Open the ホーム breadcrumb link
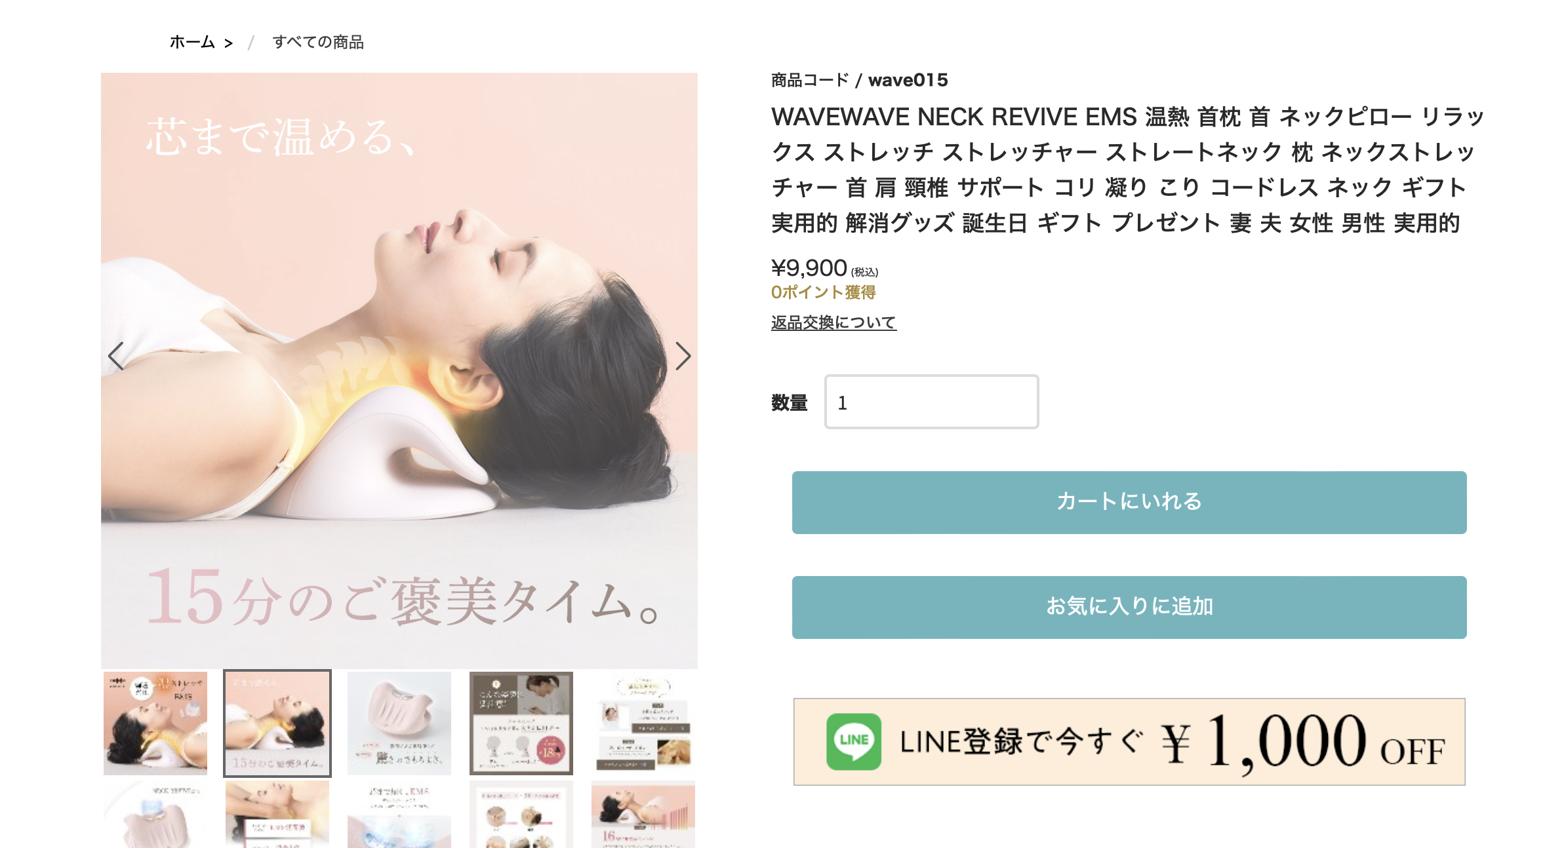Viewport: 1545px width, 848px height. coord(192,43)
